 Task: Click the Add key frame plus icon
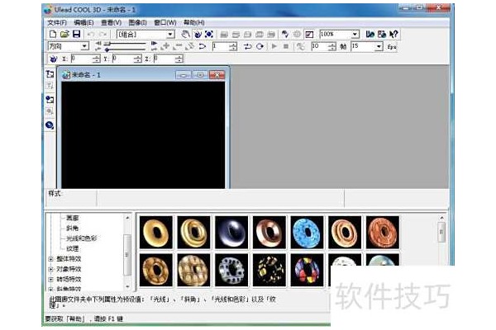[165, 46]
